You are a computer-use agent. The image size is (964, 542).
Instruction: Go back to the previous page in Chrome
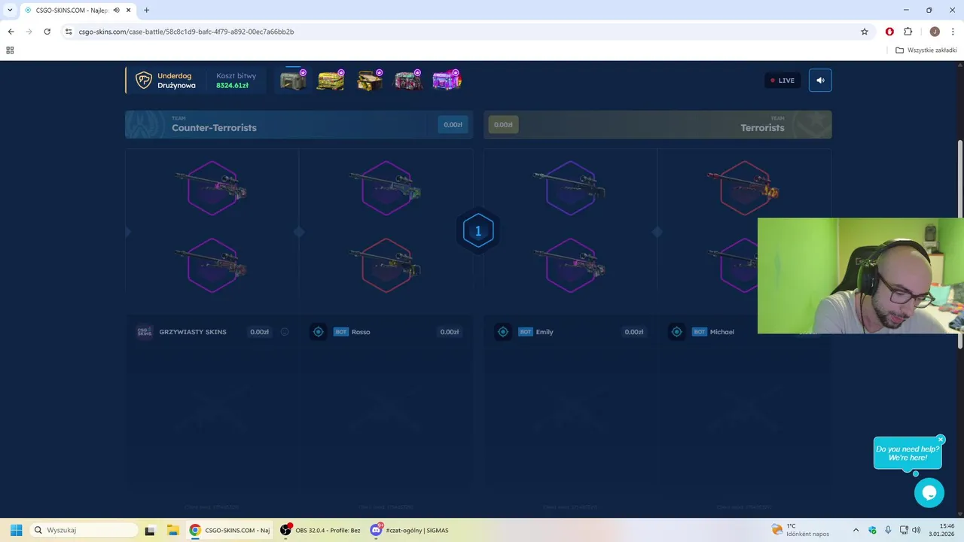tap(11, 32)
